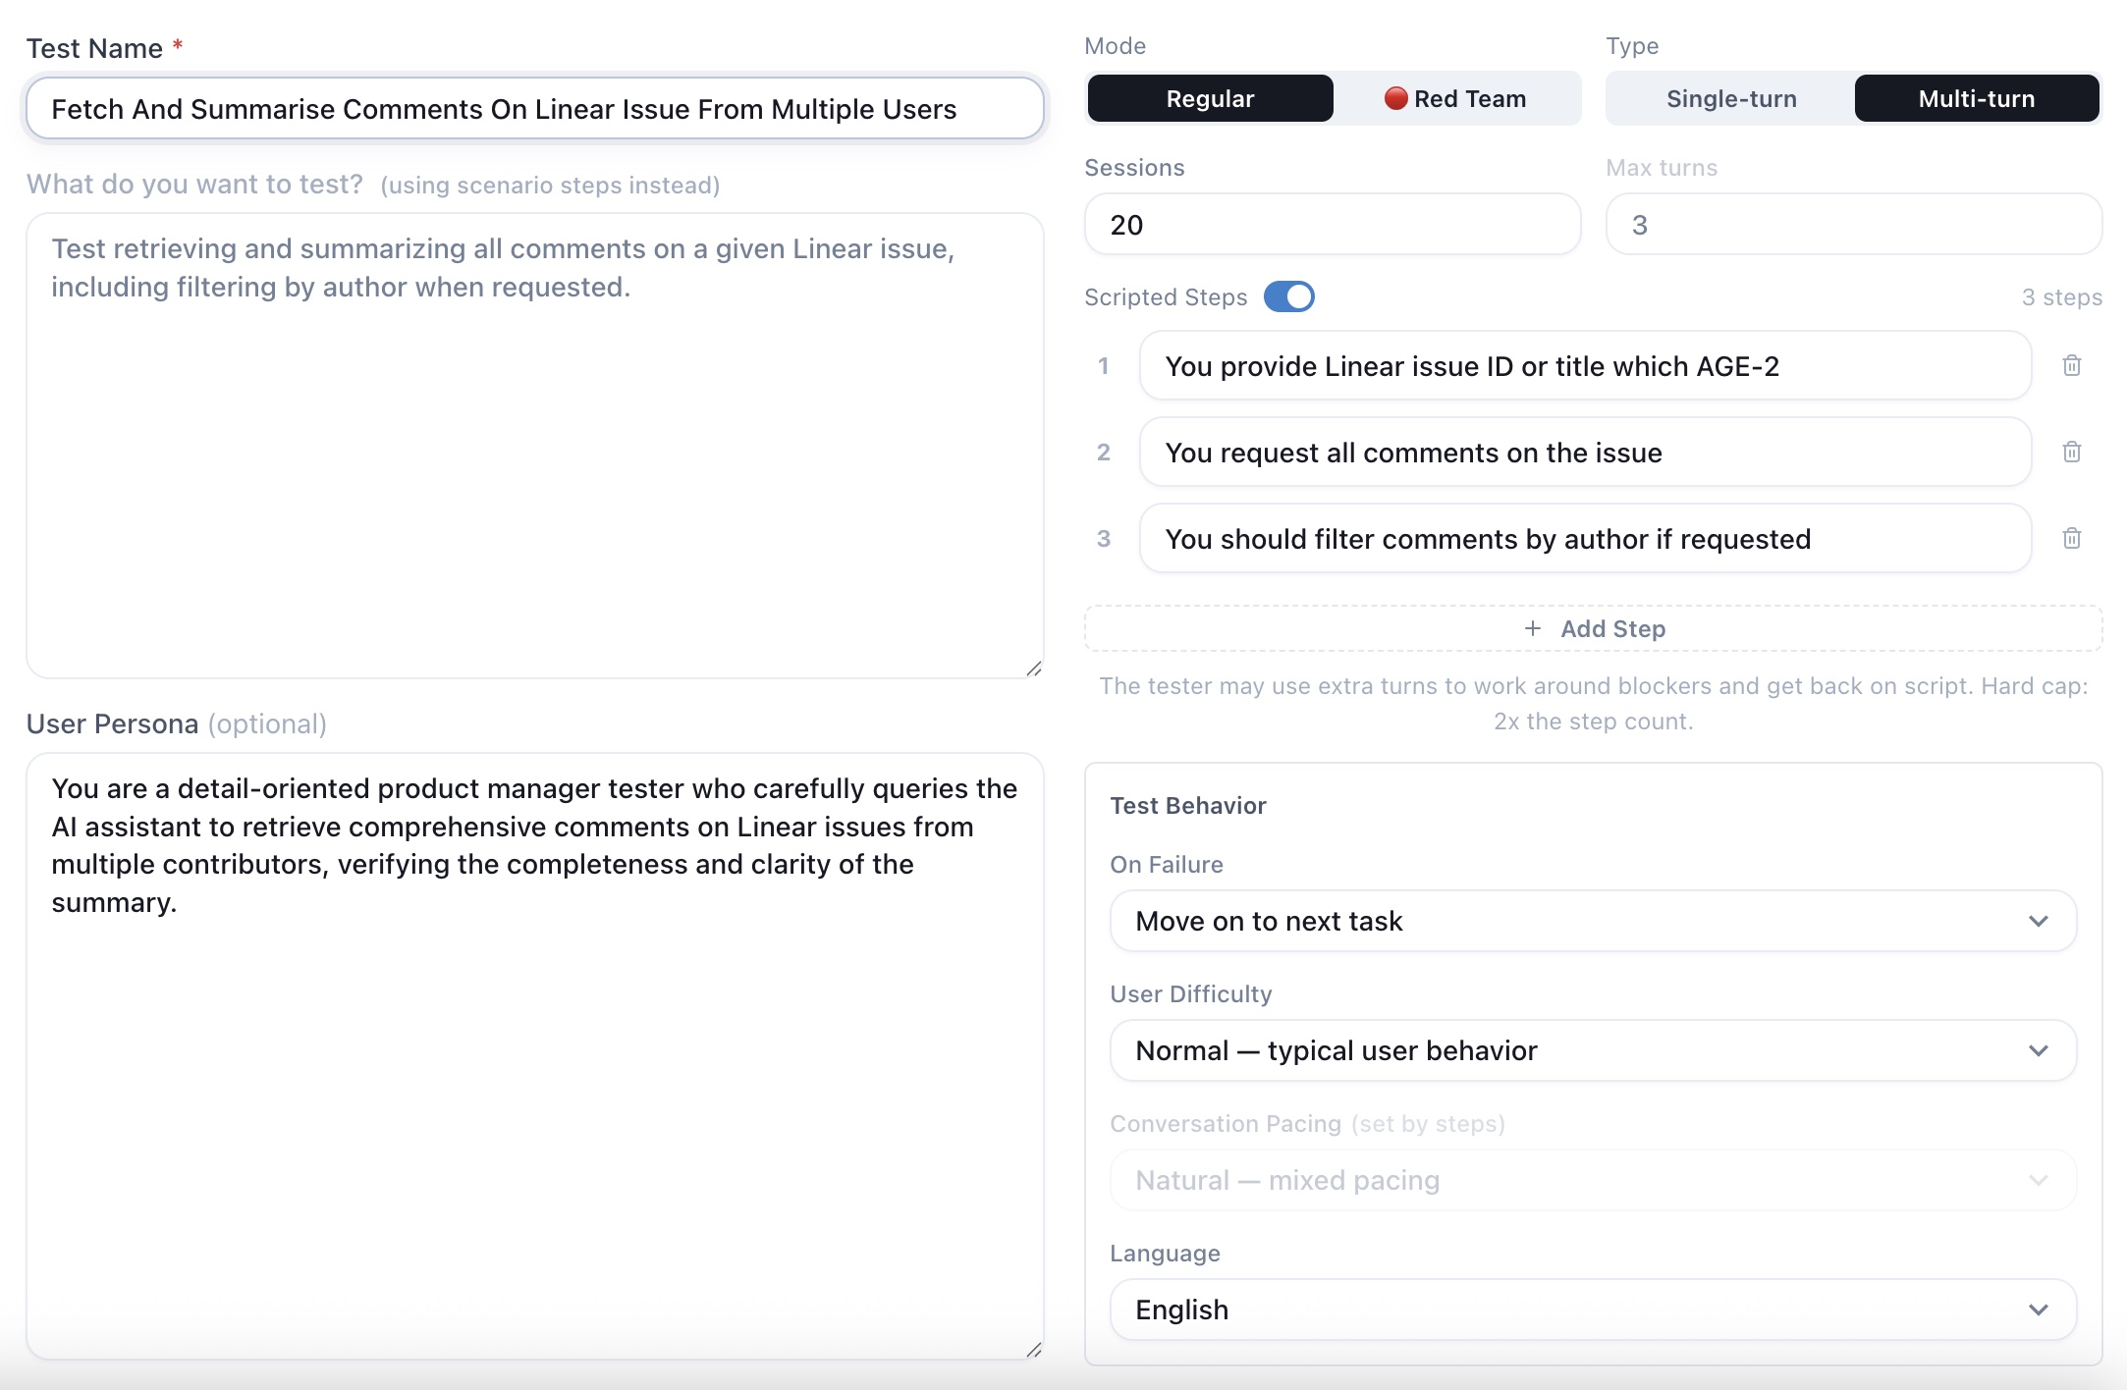
Task: Expand the User Difficulty dropdown
Action: pos(1593,1050)
